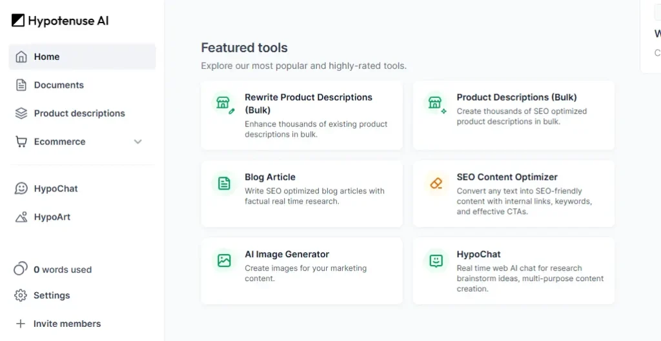661x341 pixels.
Task: Click the words used ring icon
Action: pos(20,269)
